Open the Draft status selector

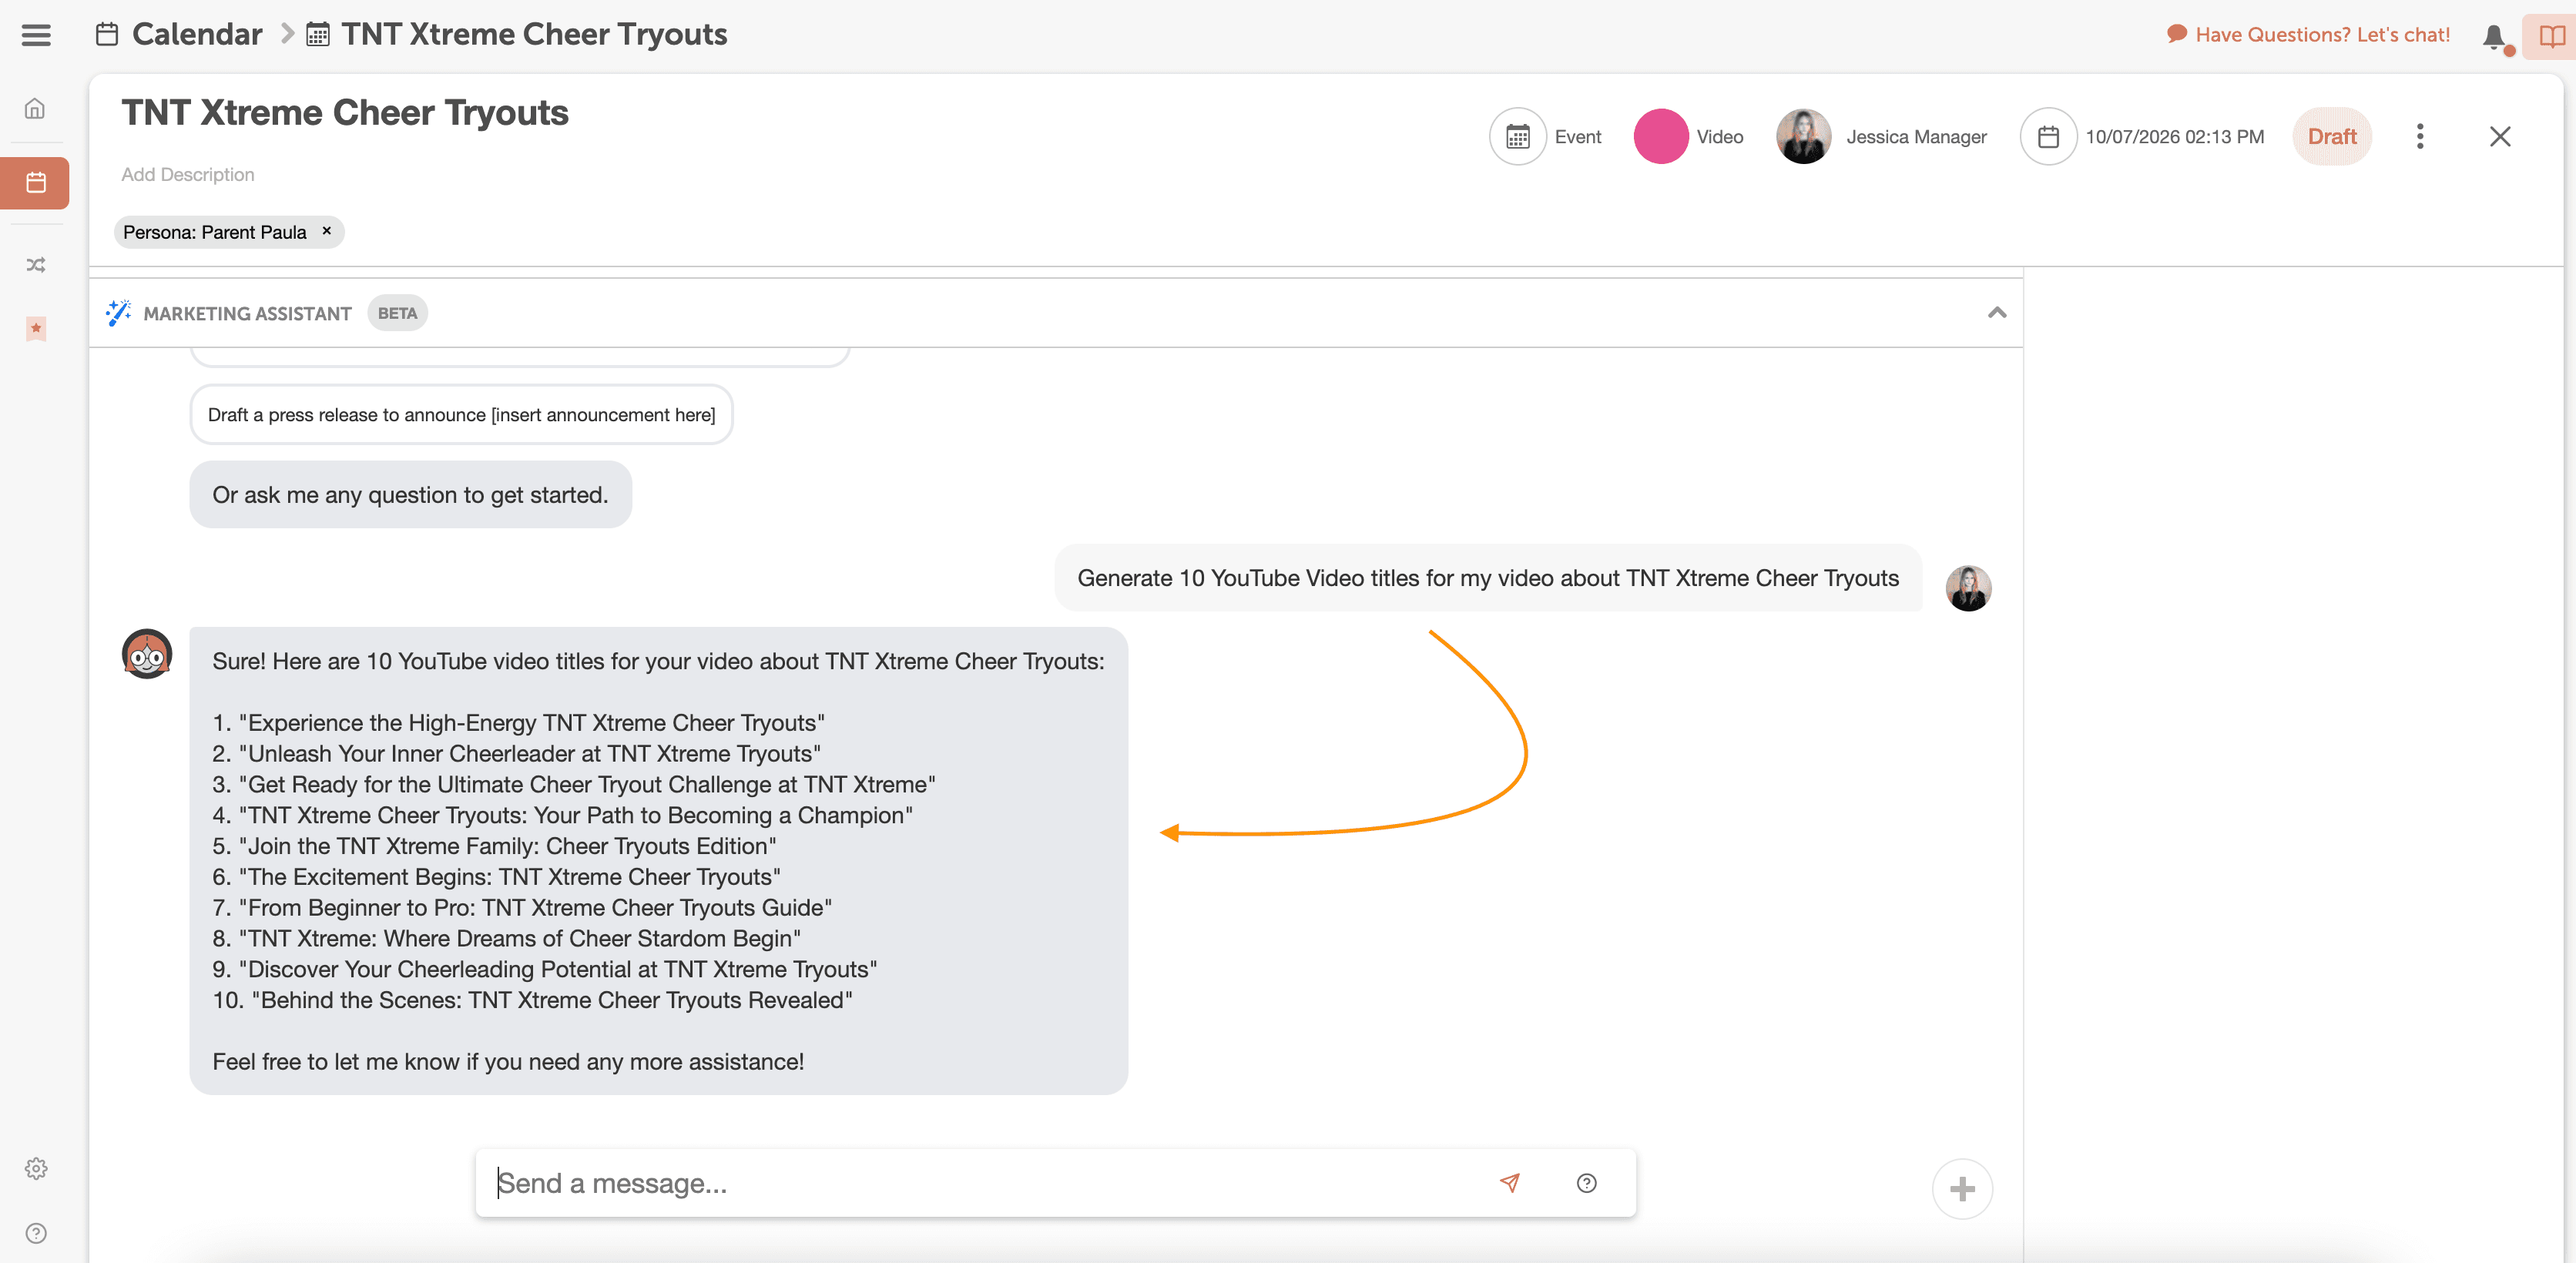(2331, 136)
